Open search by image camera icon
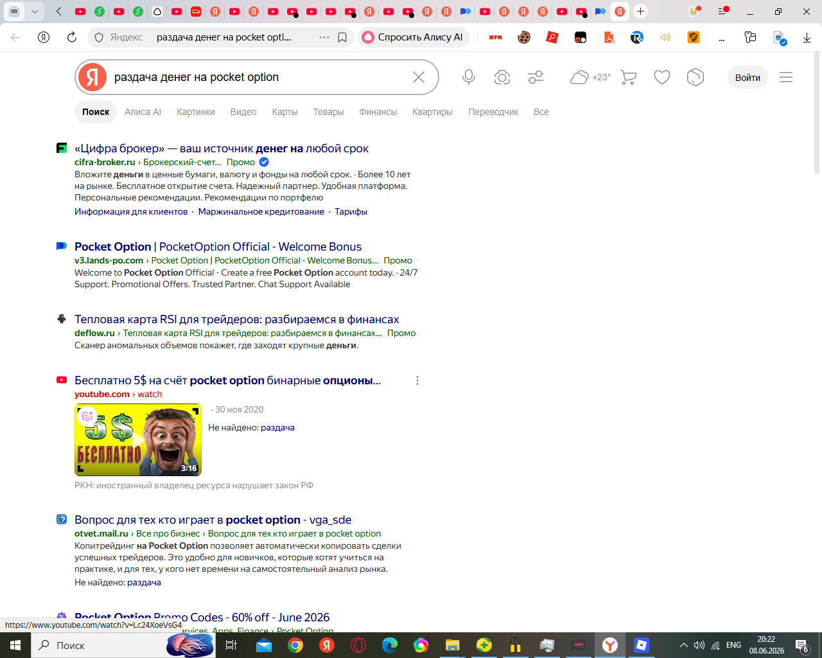The image size is (822, 658). 502,77
